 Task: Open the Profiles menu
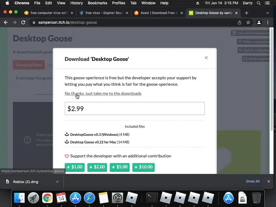pos(119,3)
